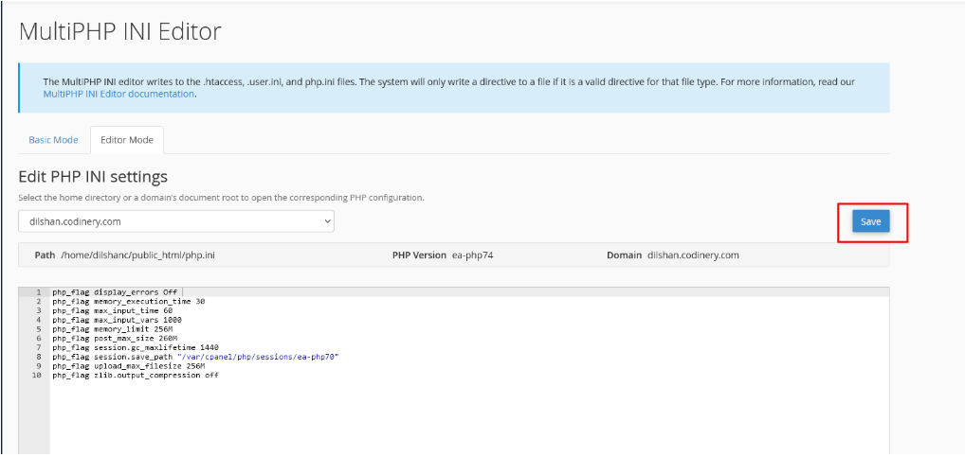Click the Domain value in info bar
Screen dimensions: 965x457
692,255
